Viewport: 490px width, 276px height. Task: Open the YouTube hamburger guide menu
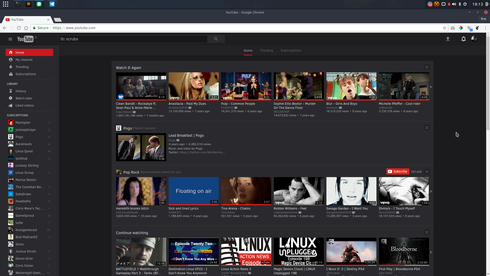click(x=10, y=39)
